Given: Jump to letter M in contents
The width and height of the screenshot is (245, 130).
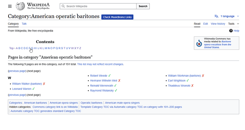Looking at the screenshot, I should pyautogui.click(x=46, y=48).
